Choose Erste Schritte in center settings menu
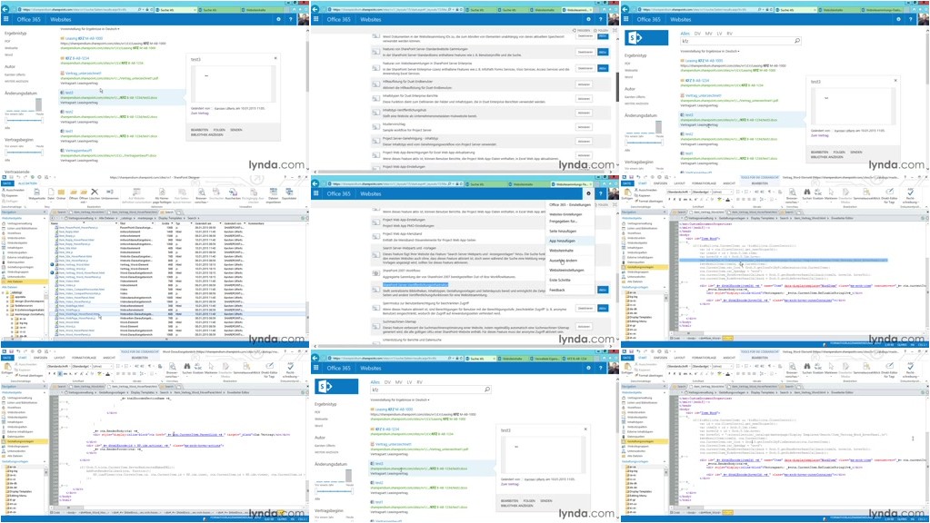This screenshot has height=523, width=930. (x=559, y=280)
